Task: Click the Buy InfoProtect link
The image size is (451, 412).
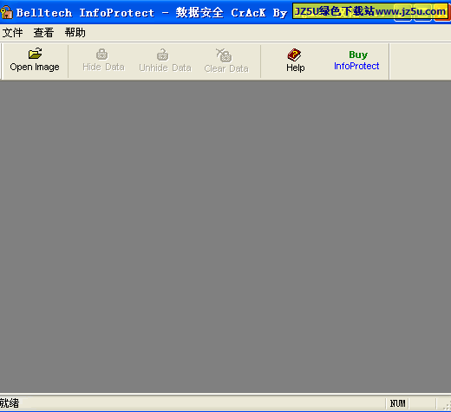Action: pos(356,61)
